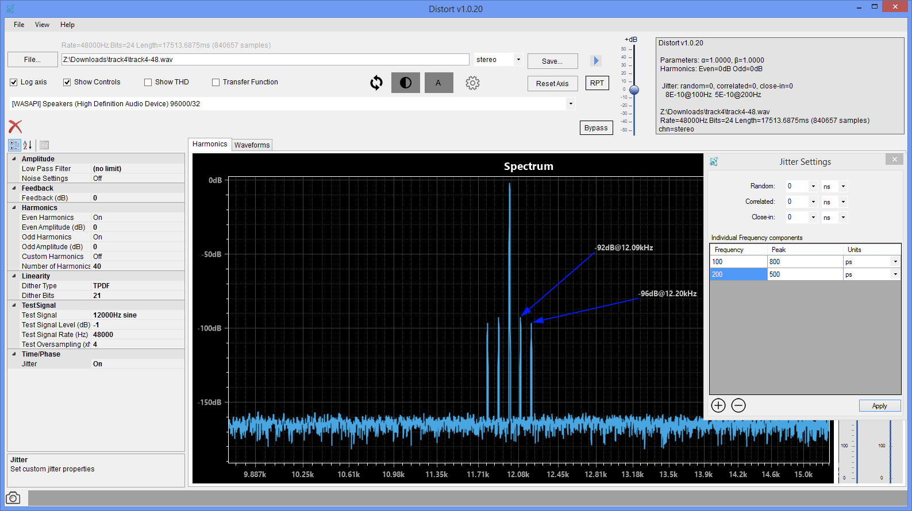The height and width of the screenshot is (511, 912).
Task: Sort properties alphabetically with A-Z icon
Action: [x=27, y=145]
